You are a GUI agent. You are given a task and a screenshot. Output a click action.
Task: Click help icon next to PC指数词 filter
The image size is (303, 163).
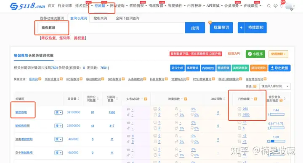[81, 79]
